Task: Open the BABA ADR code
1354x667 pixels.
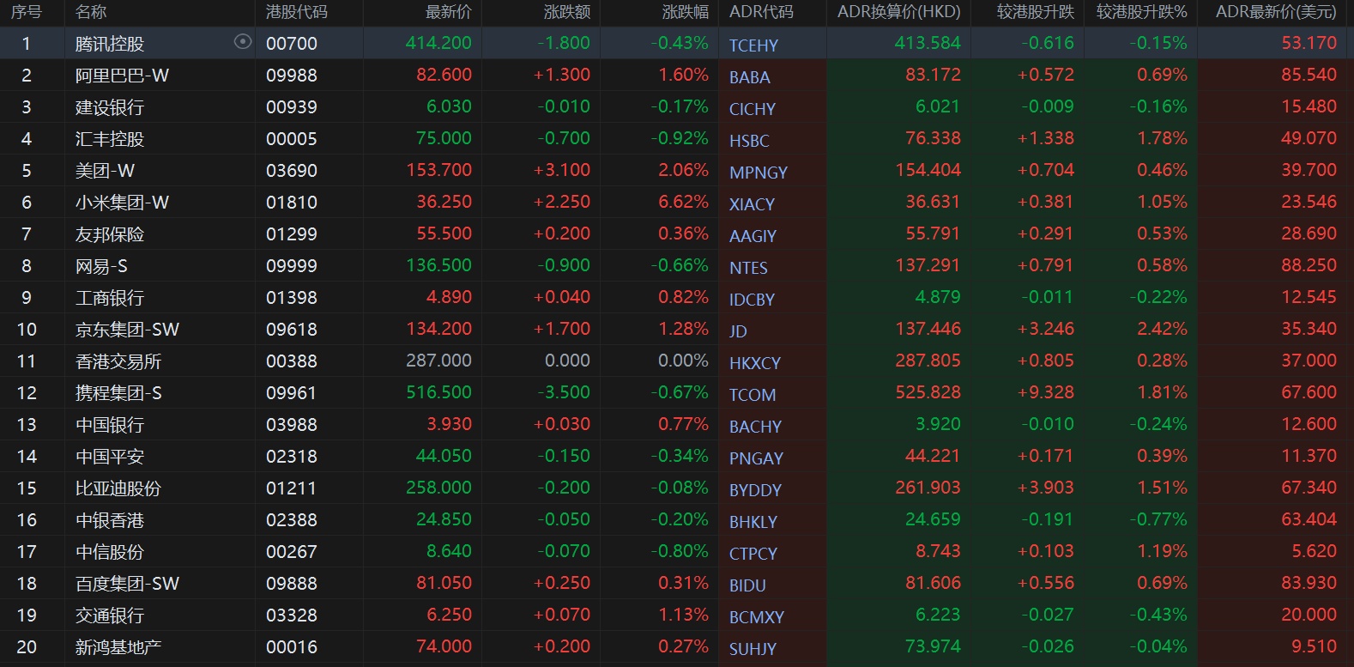Action: (x=749, y=77)
